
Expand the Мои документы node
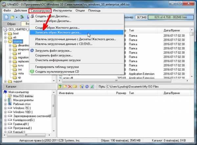(x=5, y=100)
